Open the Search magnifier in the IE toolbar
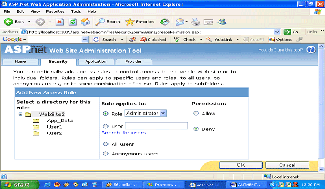Image resolution: width=325 pixels, height=189 pixels. (101, 22)
